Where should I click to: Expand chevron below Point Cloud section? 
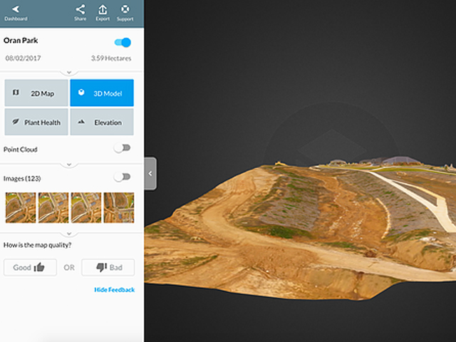click(x=68, y=164)
